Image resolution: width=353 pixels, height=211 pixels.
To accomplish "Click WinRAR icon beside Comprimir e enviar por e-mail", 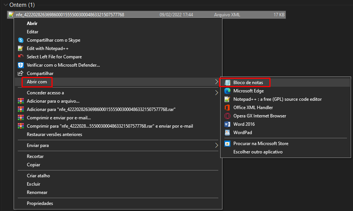I will click(x=21, y=118).
